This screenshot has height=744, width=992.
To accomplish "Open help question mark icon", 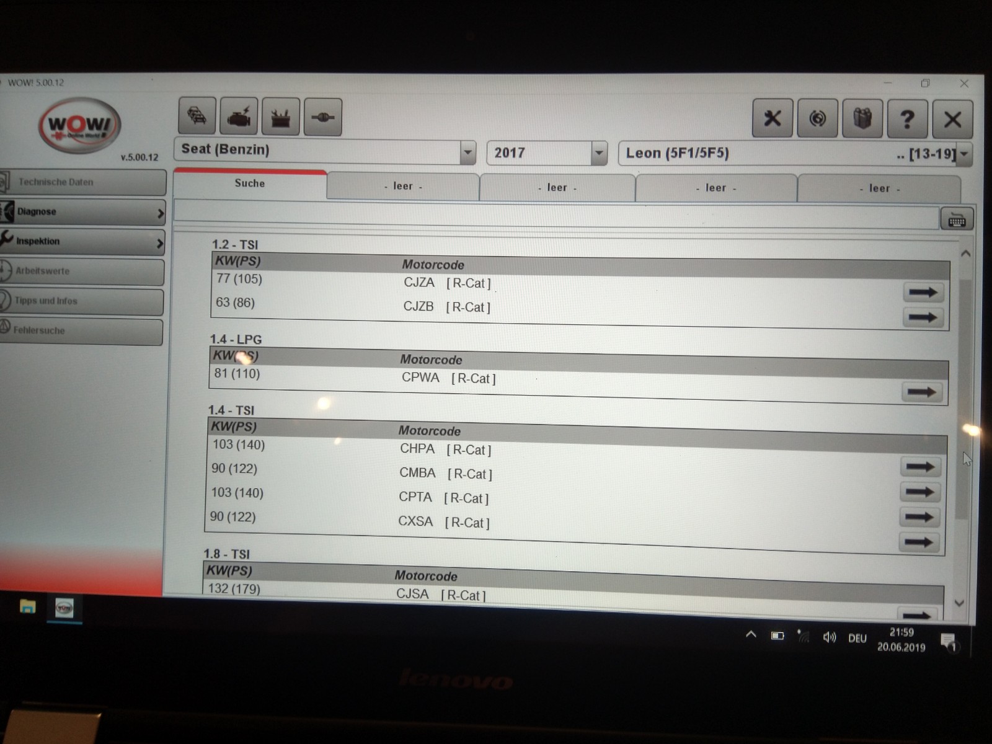I will click(x=907, y=118).
